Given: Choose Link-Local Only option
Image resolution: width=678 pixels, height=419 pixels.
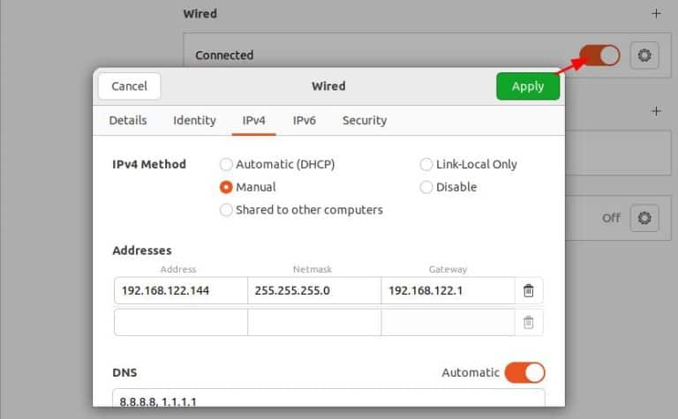Looking at the screenshot, I should coord(426,165).
